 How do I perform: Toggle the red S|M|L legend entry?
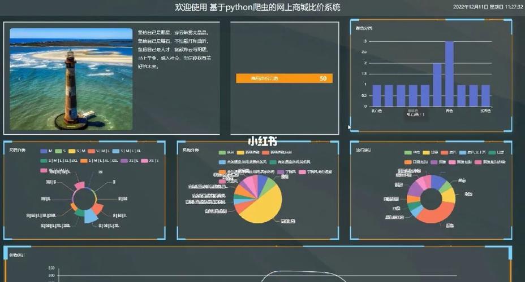pyautogui.click(x=98, y=151)
